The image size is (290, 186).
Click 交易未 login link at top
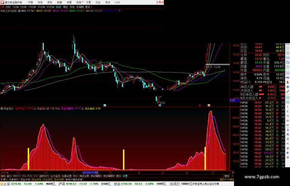pos(160,2)
